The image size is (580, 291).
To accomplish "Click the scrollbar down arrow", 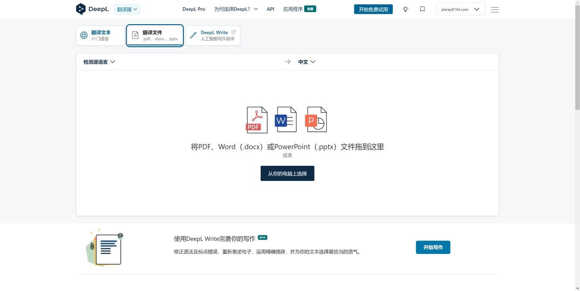I will (x=577, y=288).
